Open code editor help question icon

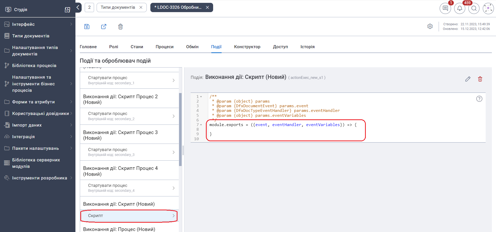pos(479,99)
